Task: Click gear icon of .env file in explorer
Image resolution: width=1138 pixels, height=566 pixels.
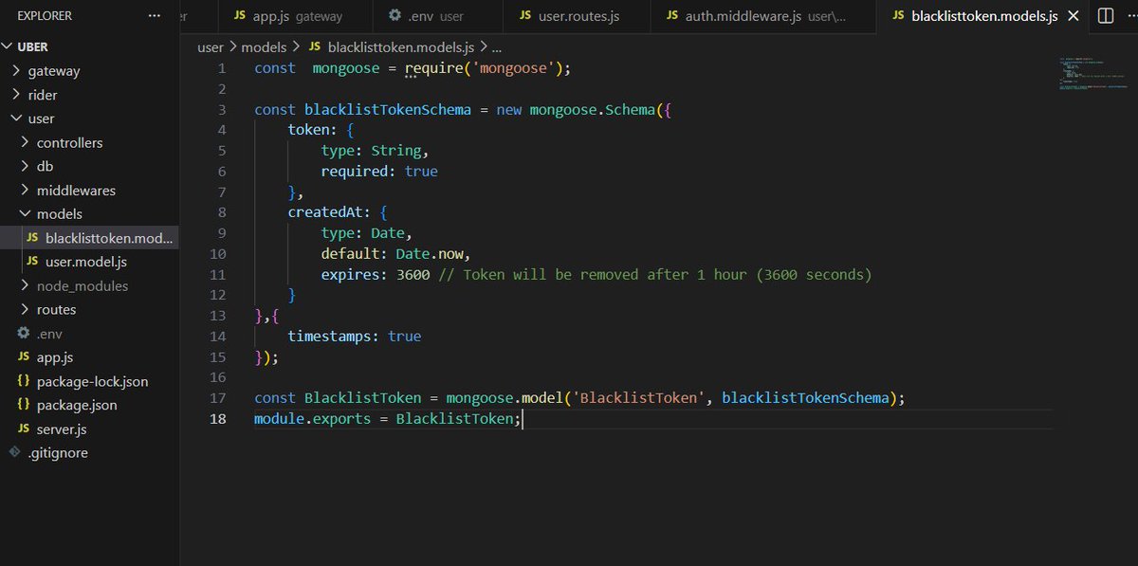Action: 24,334
